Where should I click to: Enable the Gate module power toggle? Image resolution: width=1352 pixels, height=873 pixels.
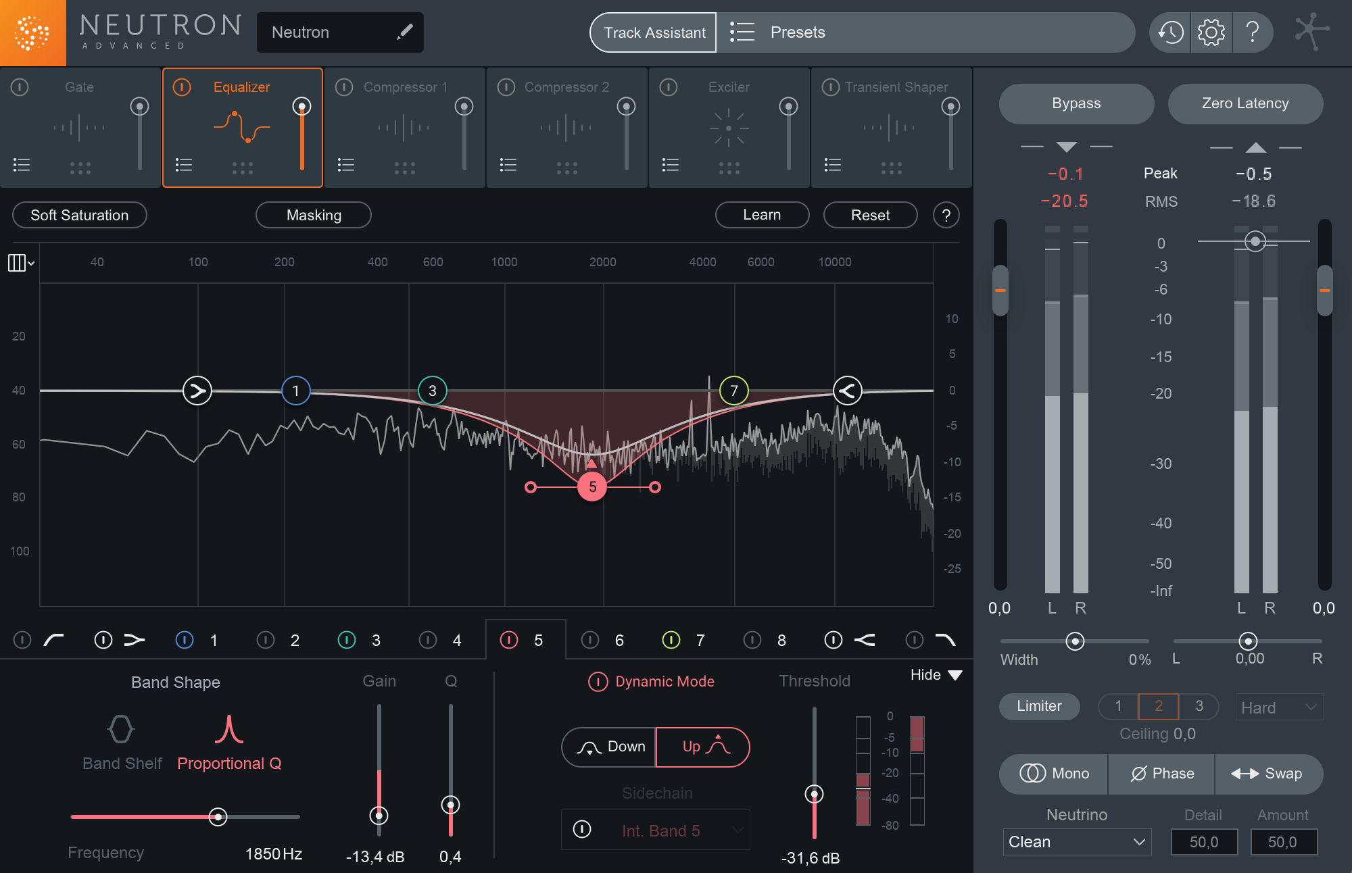(20, 86)
